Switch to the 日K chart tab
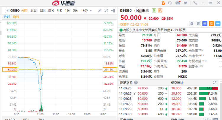The image size is (222, 120). [42, 11]
